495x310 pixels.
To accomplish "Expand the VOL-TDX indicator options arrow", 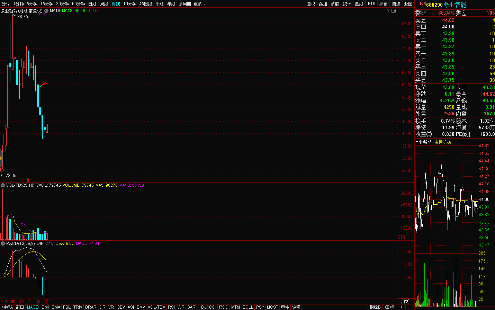I will (3, 185).
